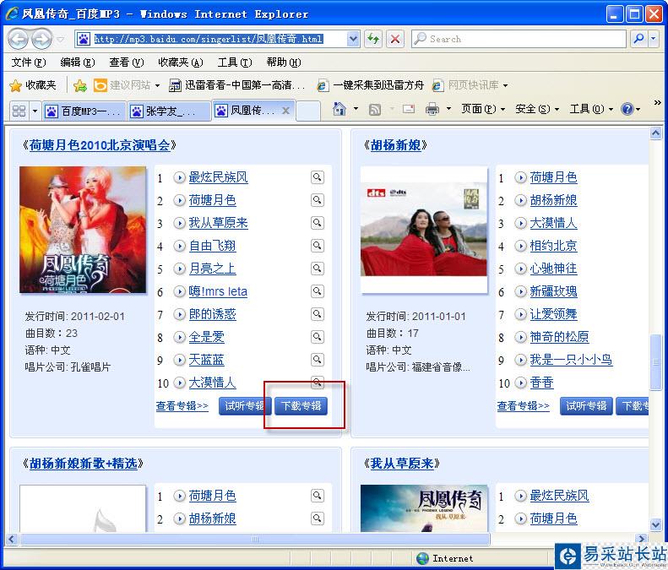Click Add to Favorites Bar icon
This screenshot has width=668, height=570.
[x=79, y=85]
